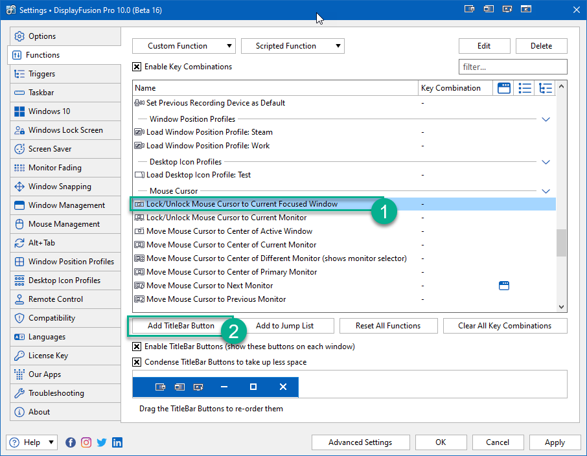
Task: Select Move Mouse Cursor to Center of Primary Monitor
Action: (x=344, y=272)
